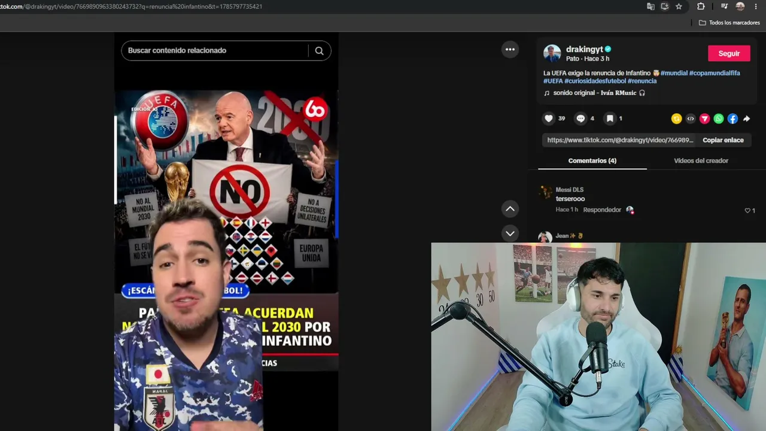Go to the previous video
Screen dimensions: 766x431
click(x=510, y=209)
